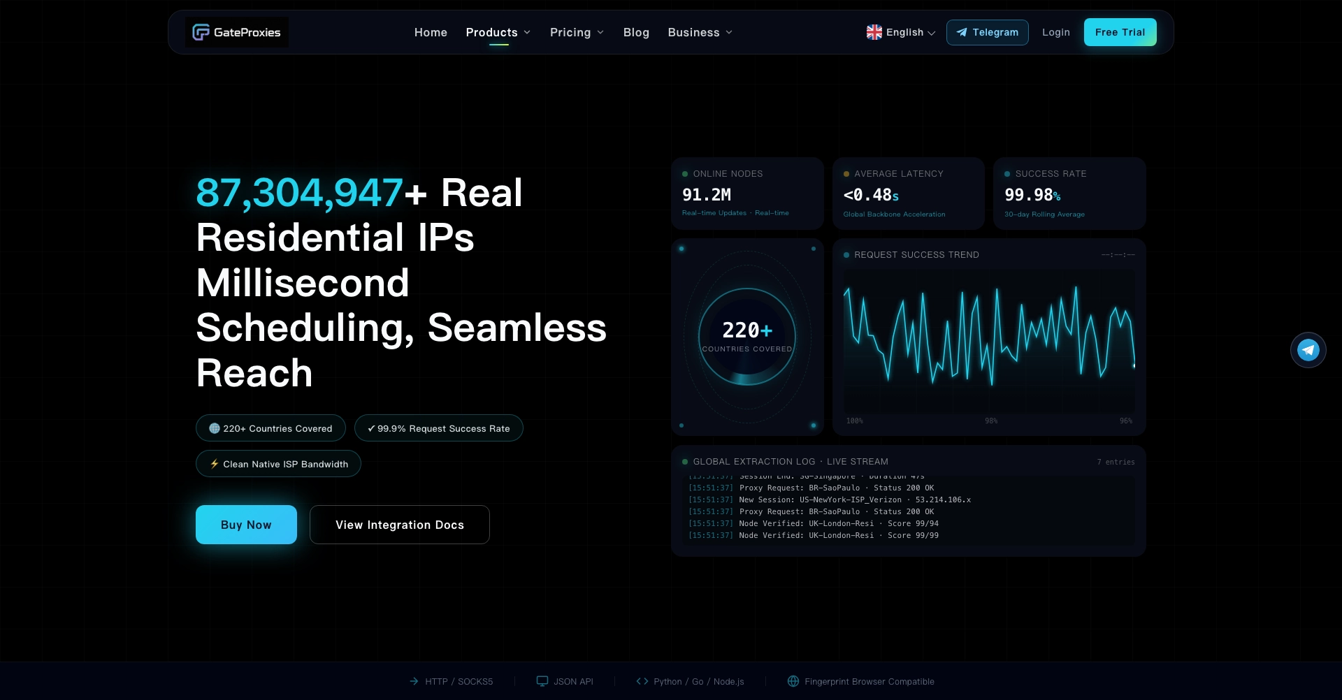Go to the Home nav item
Screen dimensions: 1342x700
(431, 32)
